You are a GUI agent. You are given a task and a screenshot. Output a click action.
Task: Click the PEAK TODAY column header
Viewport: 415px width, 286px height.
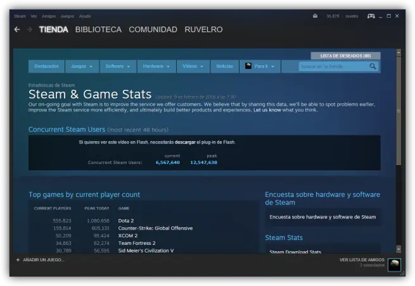[97, 208]
